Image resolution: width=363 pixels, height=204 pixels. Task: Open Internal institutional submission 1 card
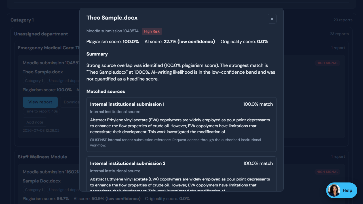[x=181, y=124]
